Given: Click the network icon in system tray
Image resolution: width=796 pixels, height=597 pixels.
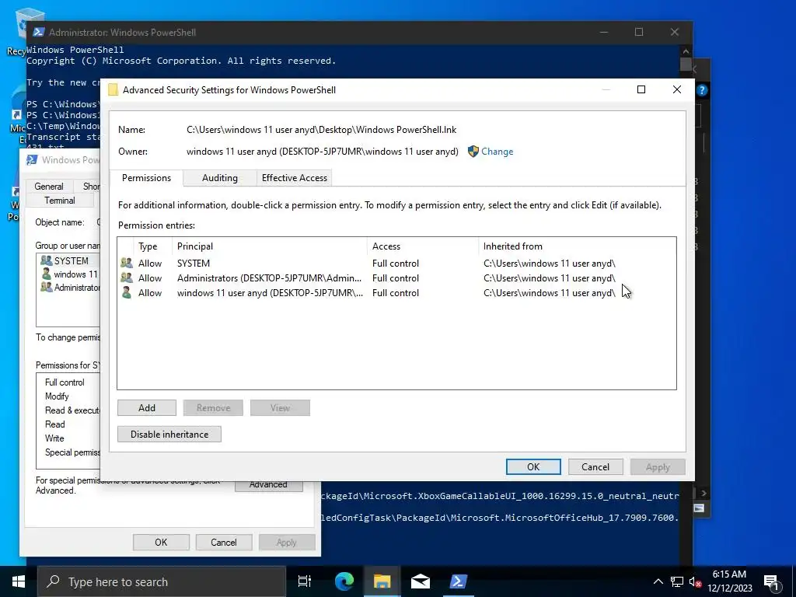Looking at the screenshot, I should pyautogui.click(x=677, y=581).
